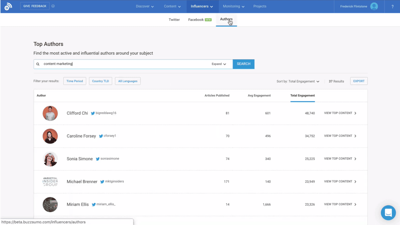Screen dimensions: 400x225
Task: Open the Projects menu item
Action: 260,6
